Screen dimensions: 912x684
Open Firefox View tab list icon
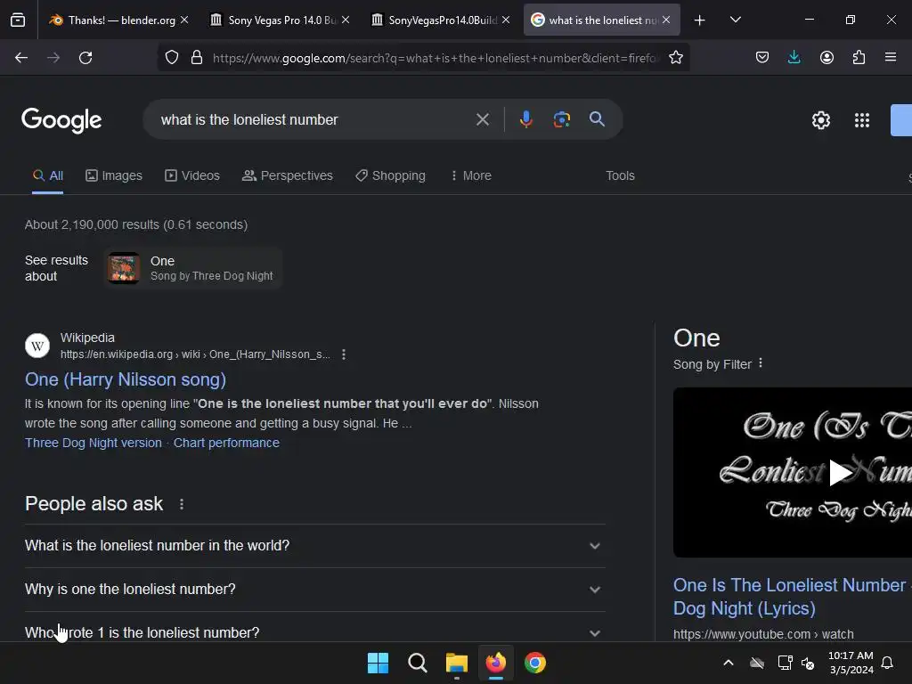18,20
